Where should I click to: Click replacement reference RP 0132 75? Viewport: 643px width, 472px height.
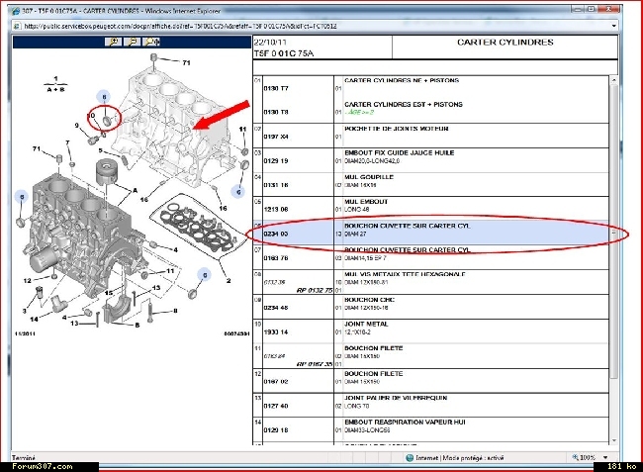[x=315, y=290]
